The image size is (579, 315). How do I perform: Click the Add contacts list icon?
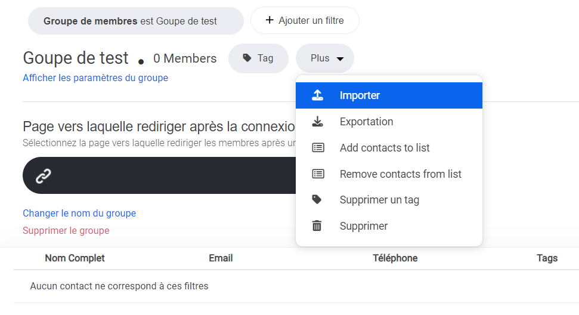point(318,148)
